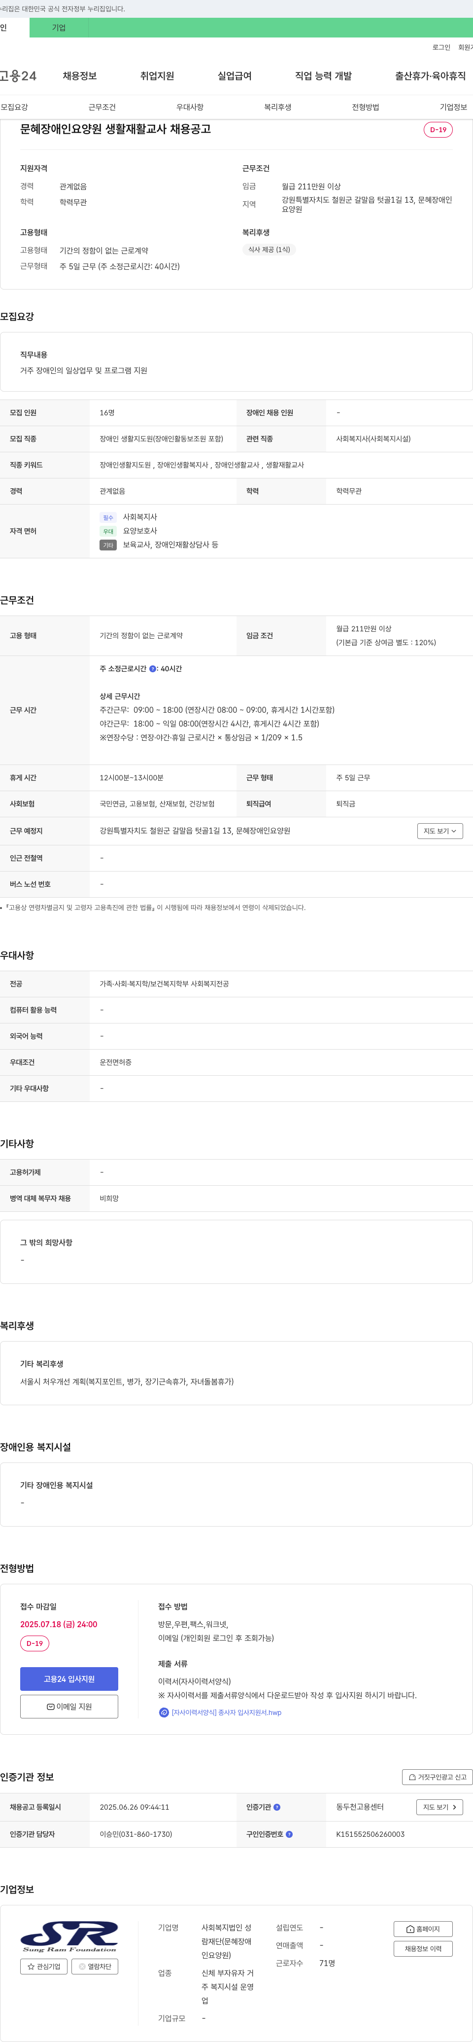
Task: Click the 식사 제공 (1식) tag
Action: (269, 250)
